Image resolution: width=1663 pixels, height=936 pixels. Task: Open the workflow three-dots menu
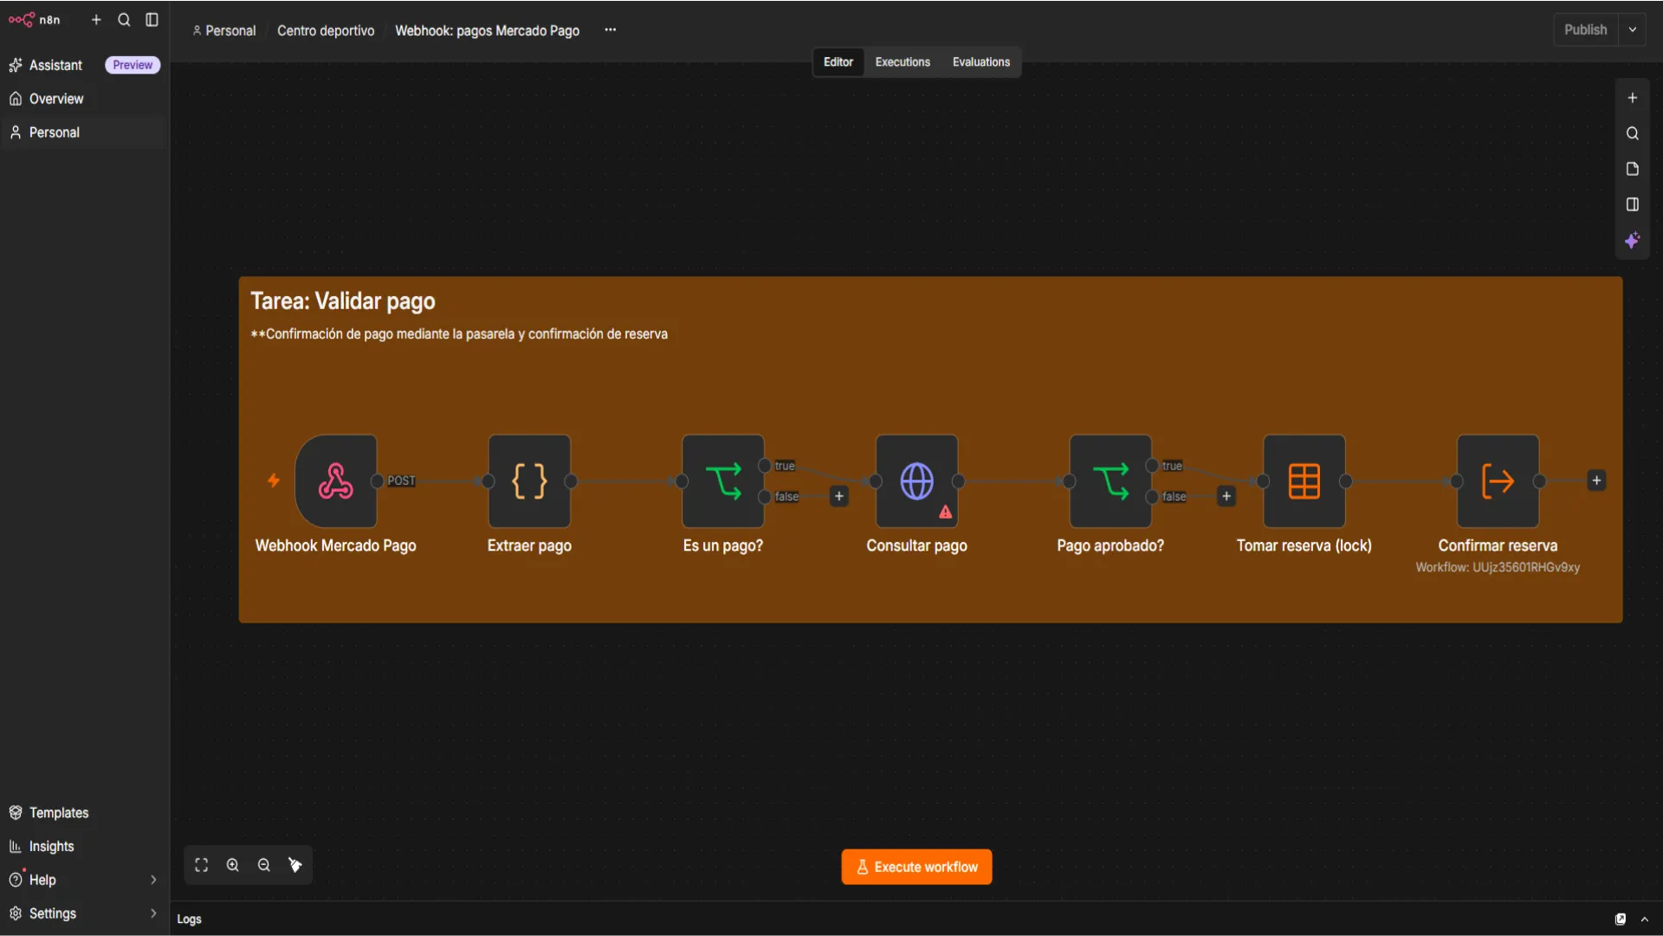point(611,29)
